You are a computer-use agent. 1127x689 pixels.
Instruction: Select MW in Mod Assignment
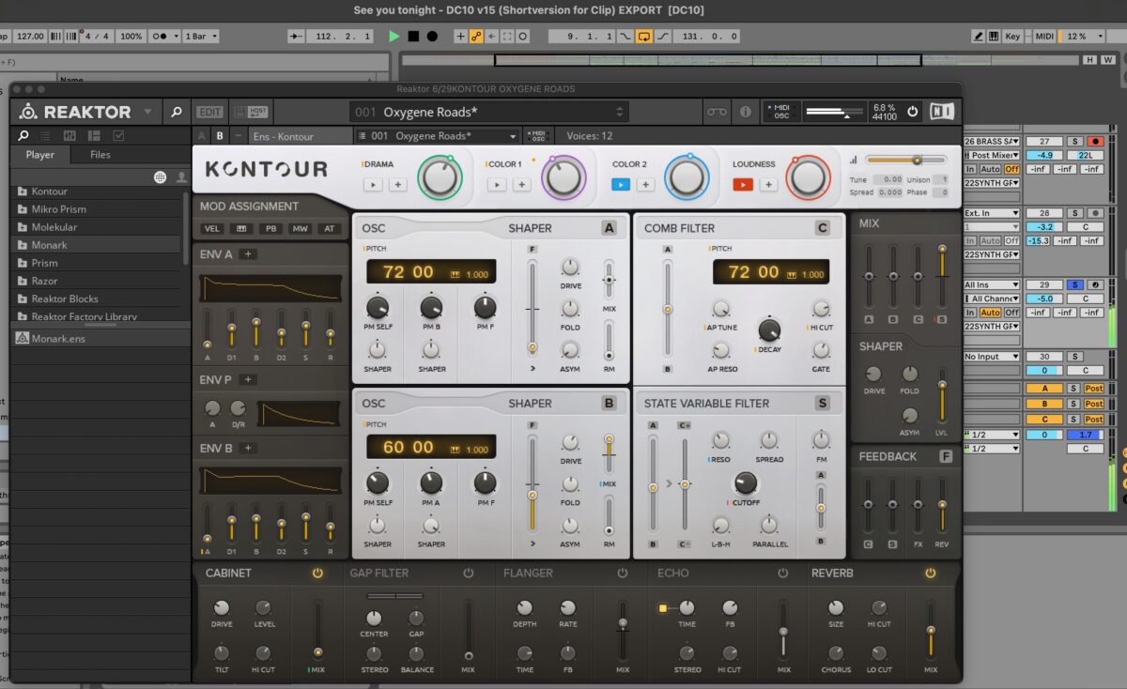(x=301, y=229)
